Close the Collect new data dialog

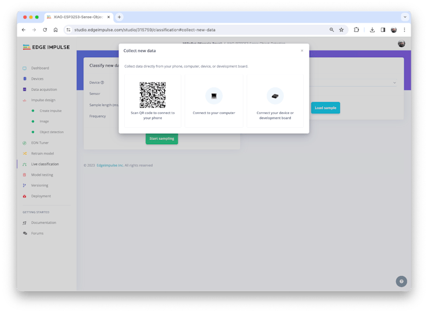click(302, 50)
